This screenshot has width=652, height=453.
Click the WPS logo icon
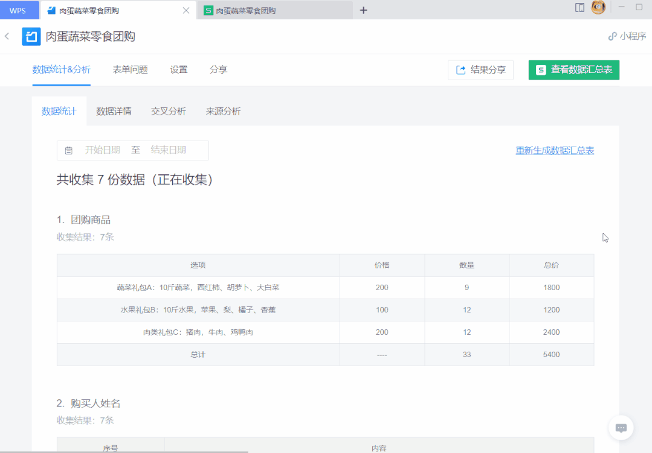tap(18, 10)
